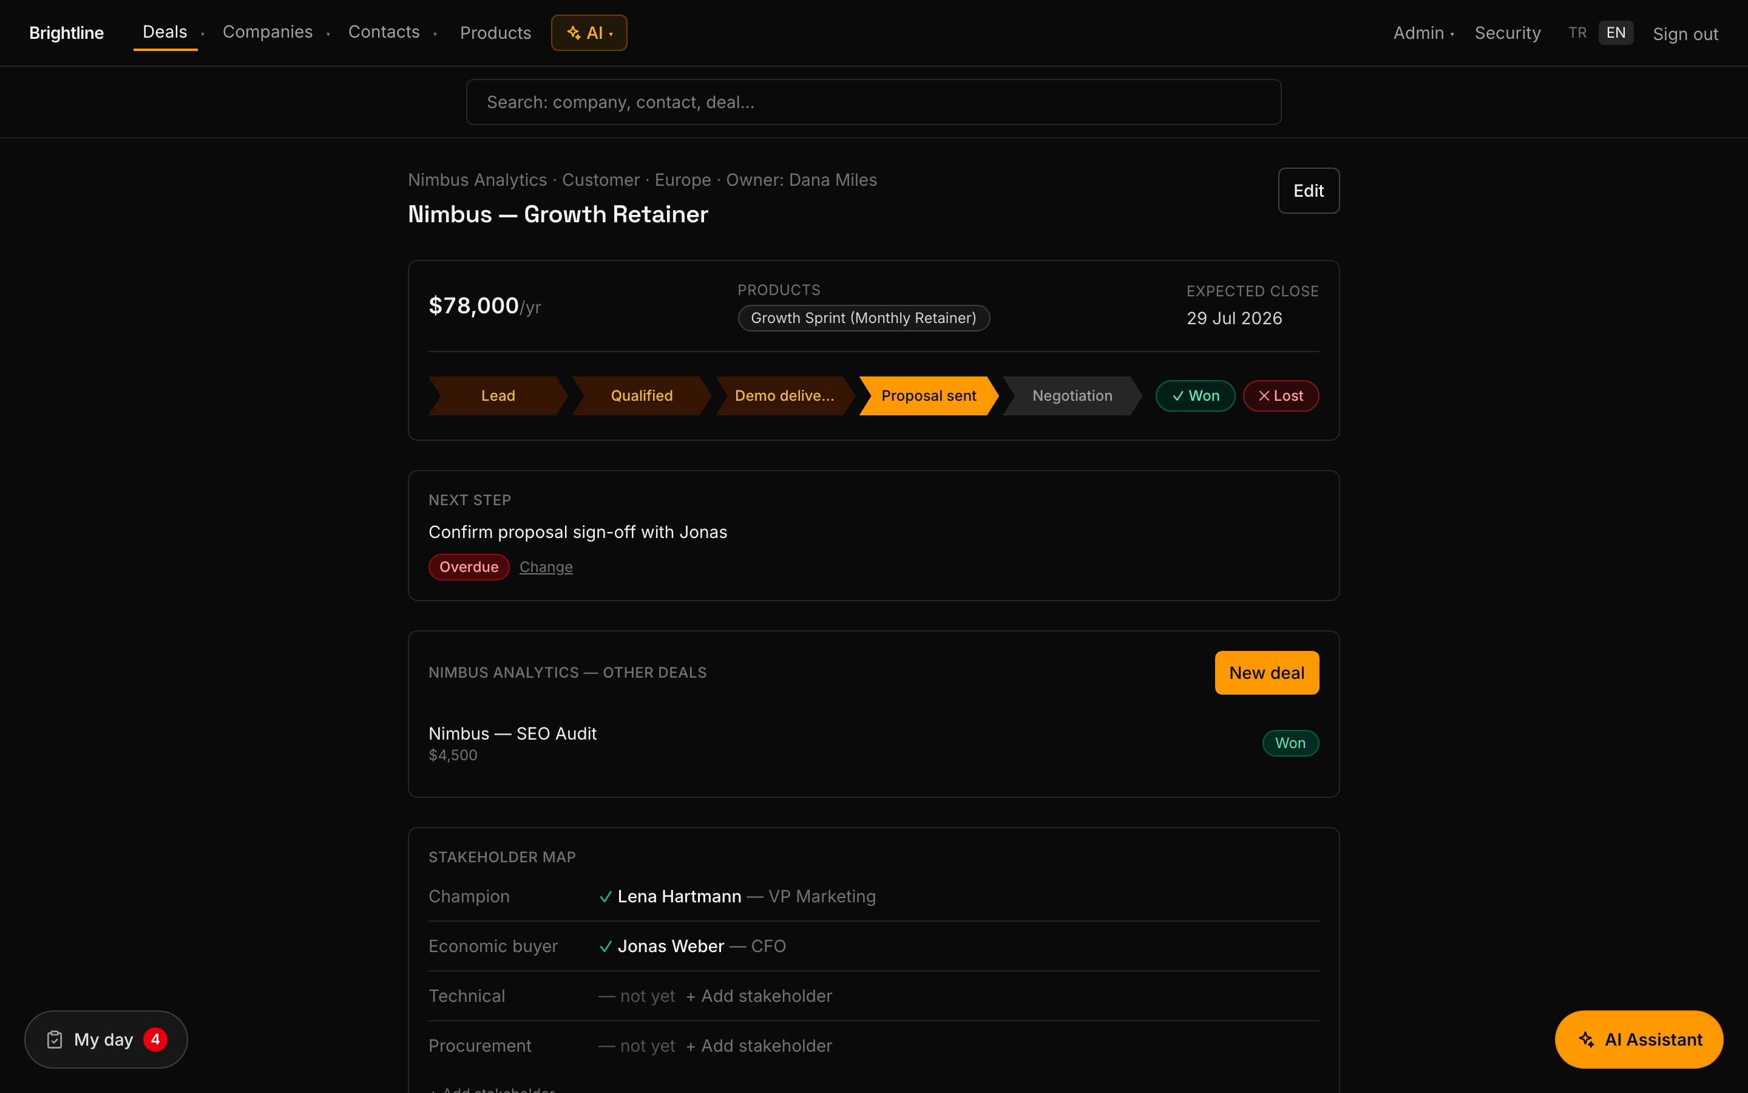
Task: Switch language to EN
Action: pos(1616,33)
